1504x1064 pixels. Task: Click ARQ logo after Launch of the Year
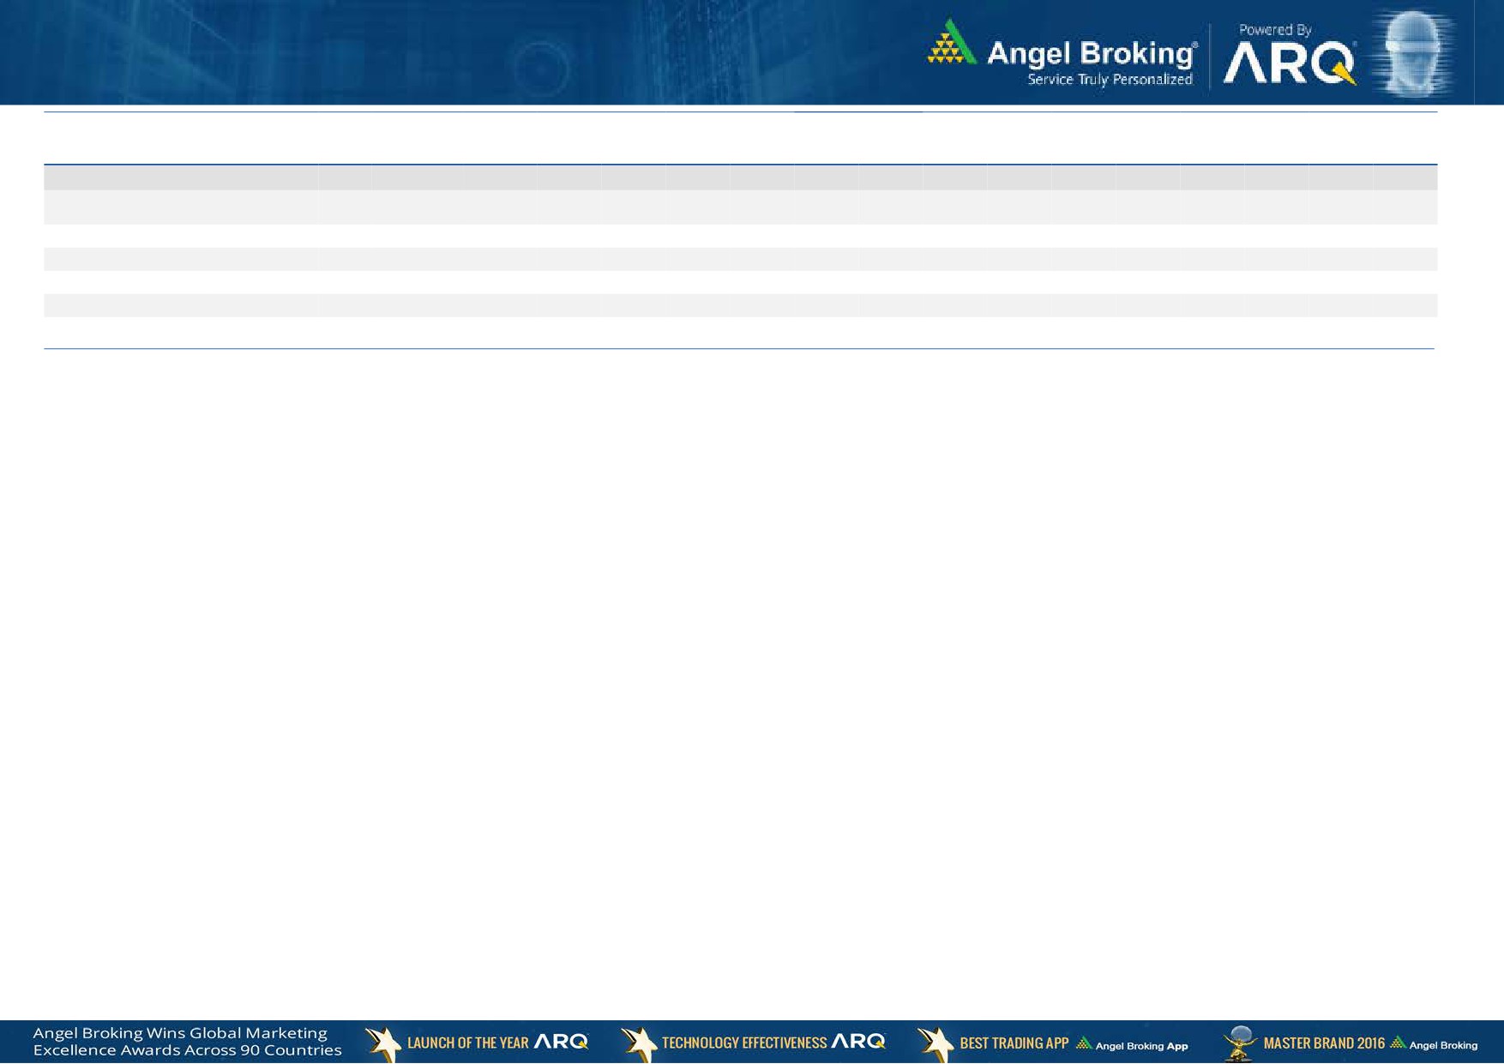point(562,1042)
